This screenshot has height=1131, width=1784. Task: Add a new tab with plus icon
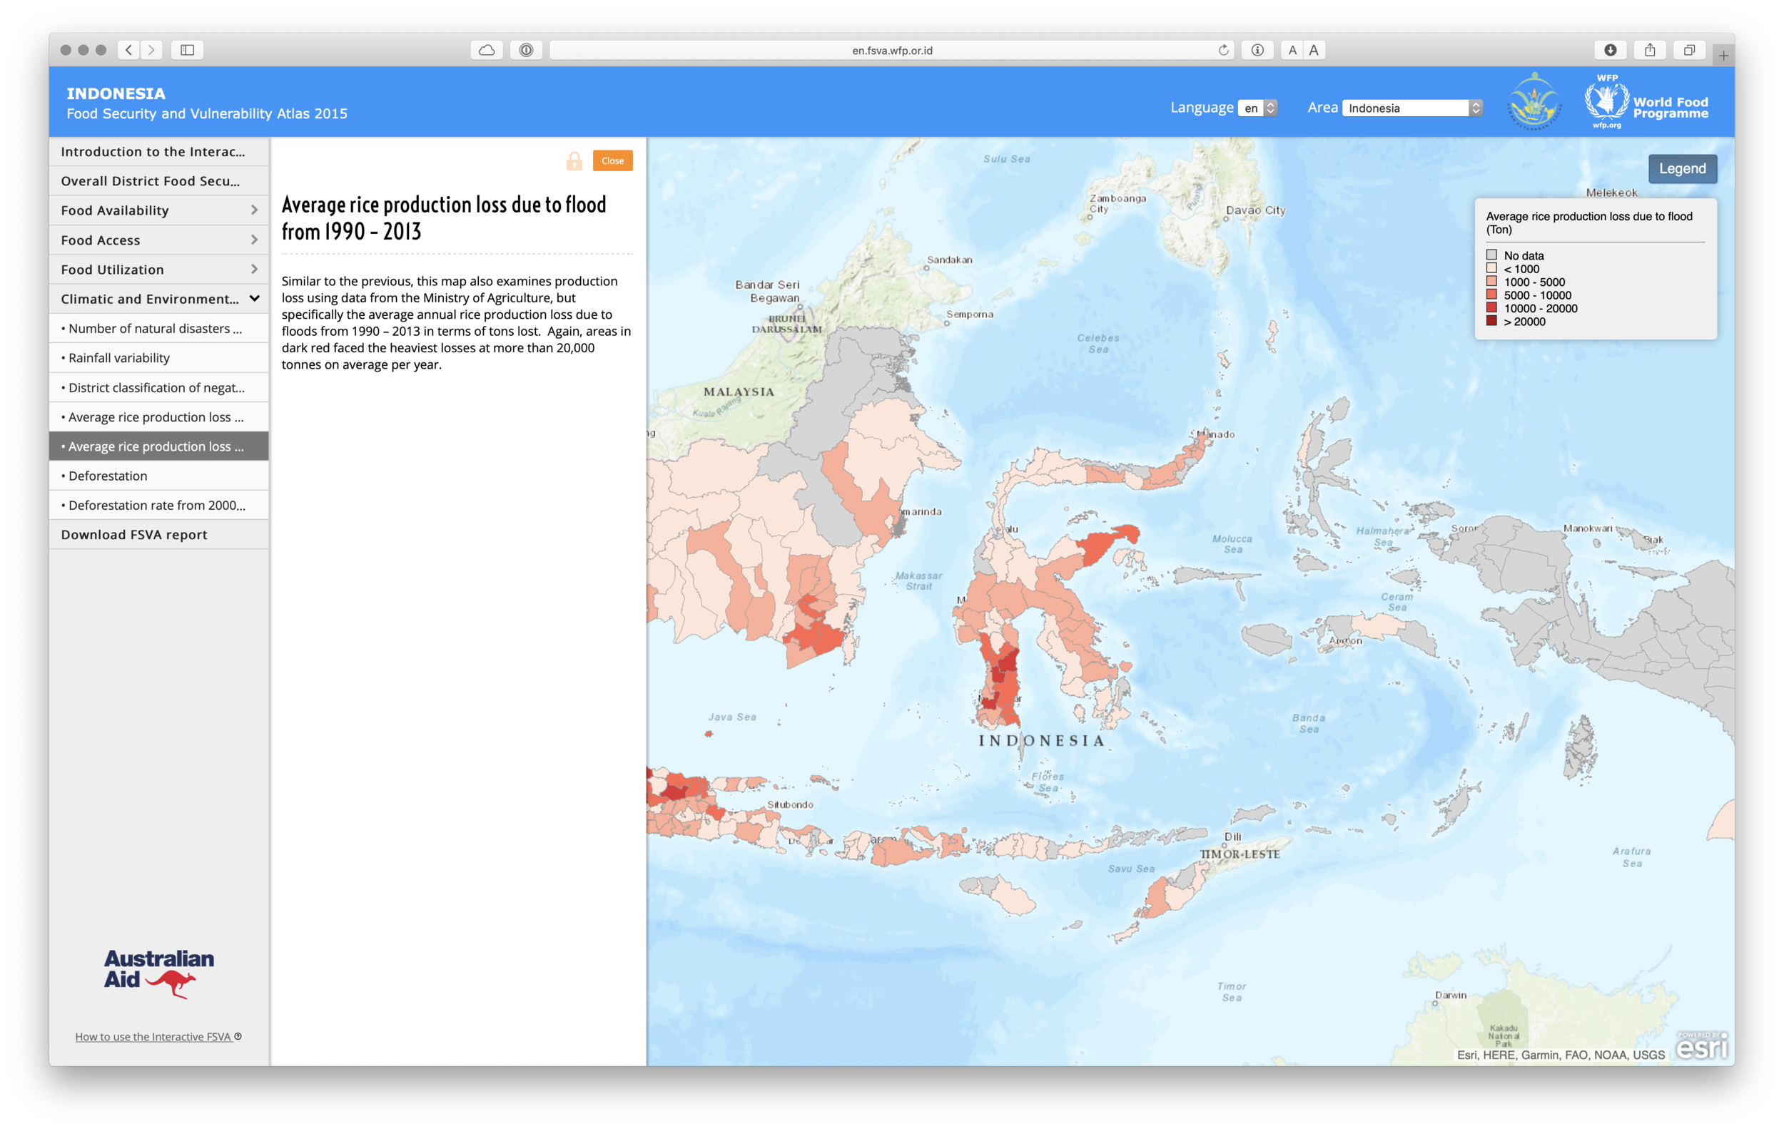pos(1724,56)
